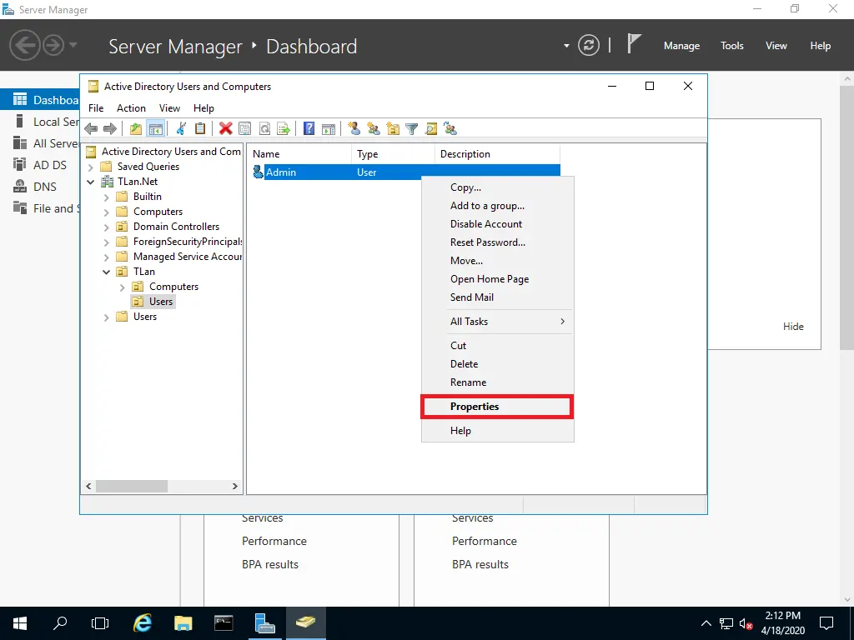The image size is (854, 640).
Task: Click the Properties toolbar icon
Action: (x=245, y=129)
